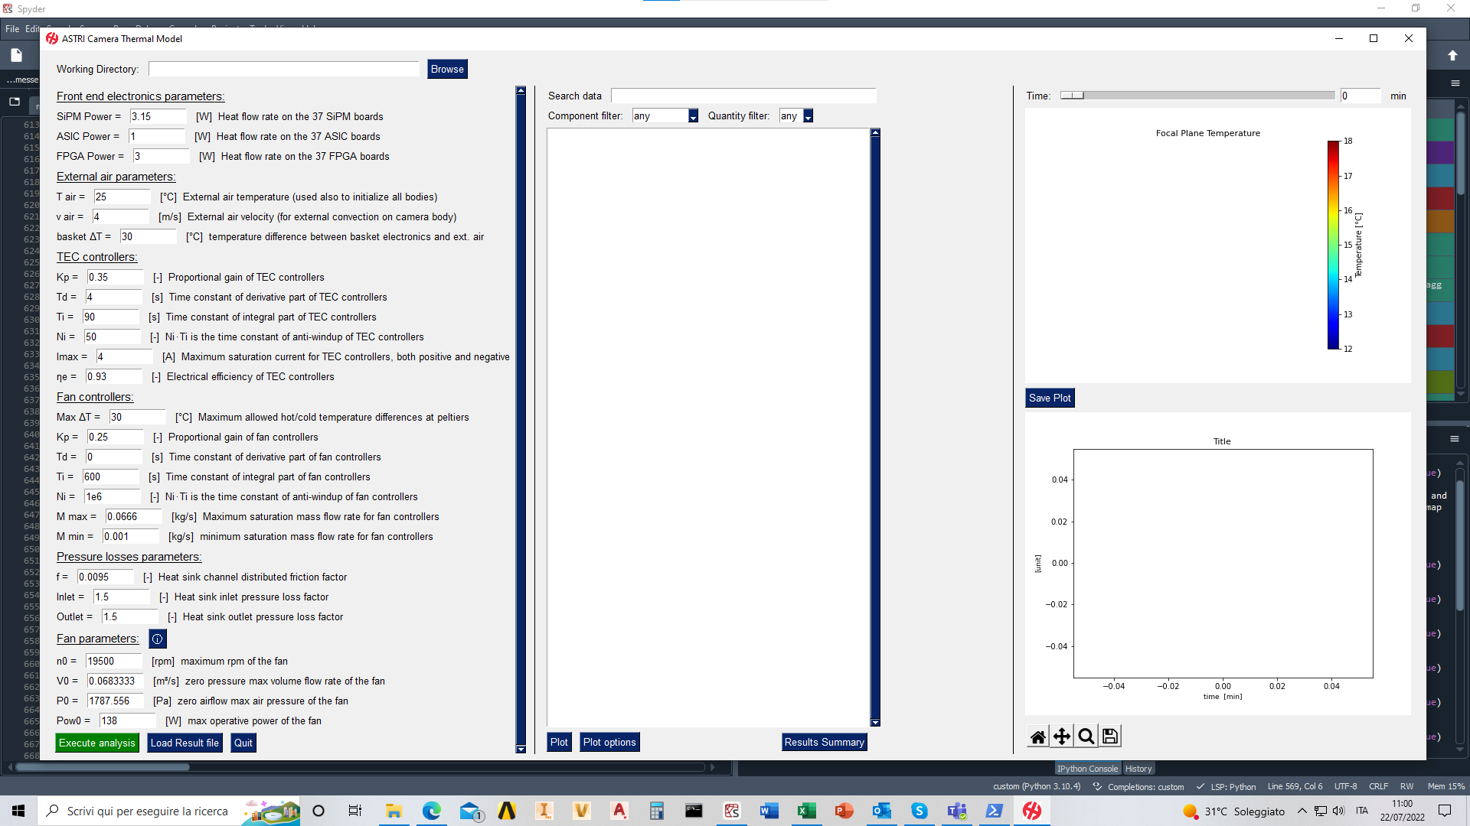Switch to the History tab
This screenshot has width=1470, height=826.
pos(1138,769)
